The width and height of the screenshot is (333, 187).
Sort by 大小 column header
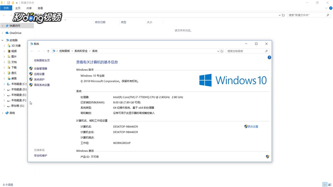(x=149, y=22)
